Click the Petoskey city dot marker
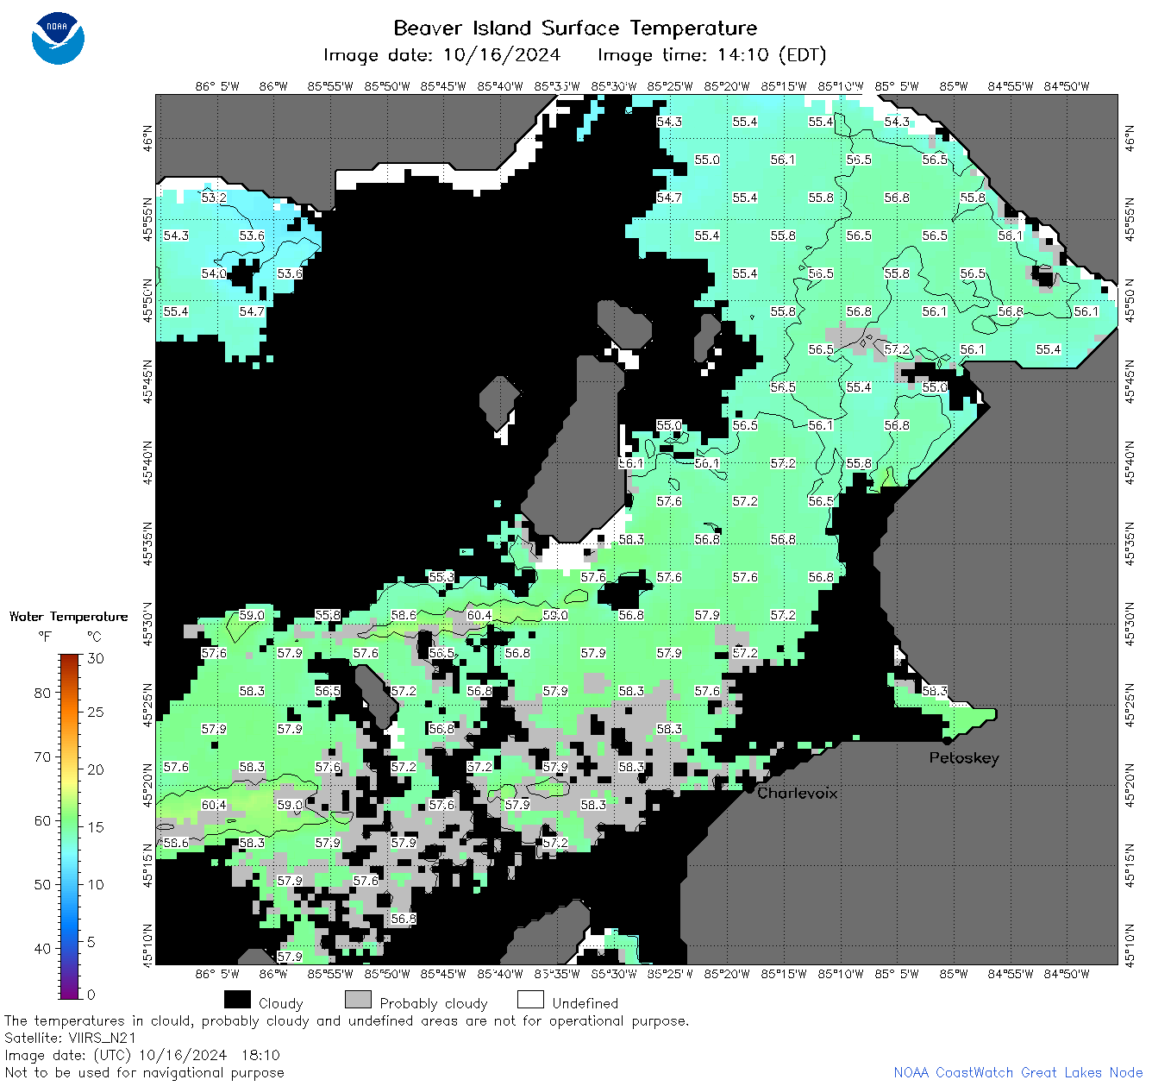 click(947, 741)
